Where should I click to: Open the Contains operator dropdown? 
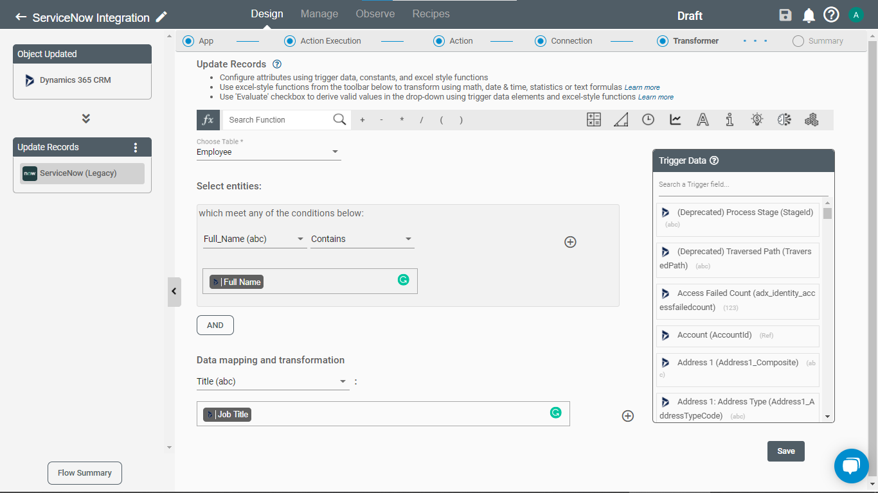point(363,239)
